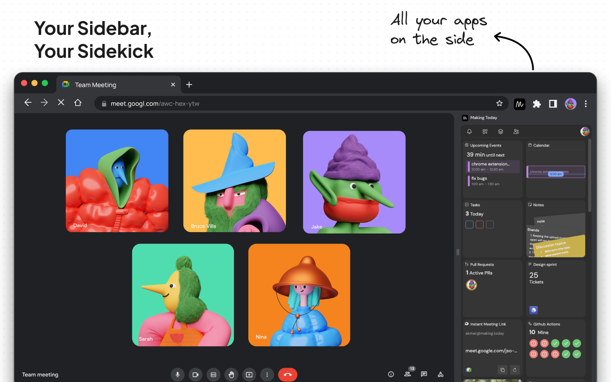
Task: Click the sidebar notifications bell icon
Action: point(469,132)
